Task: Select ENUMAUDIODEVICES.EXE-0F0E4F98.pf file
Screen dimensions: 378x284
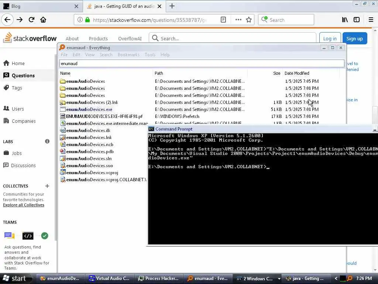Action: (104, 116)
